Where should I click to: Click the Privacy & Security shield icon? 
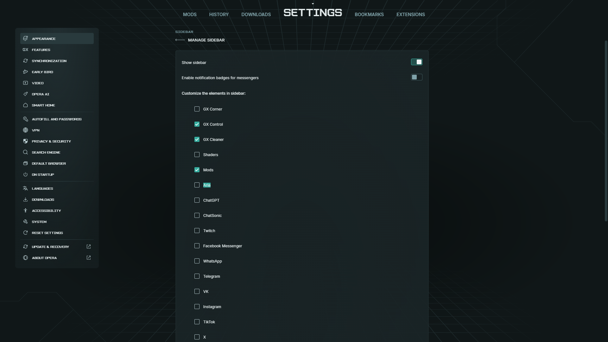25,141
